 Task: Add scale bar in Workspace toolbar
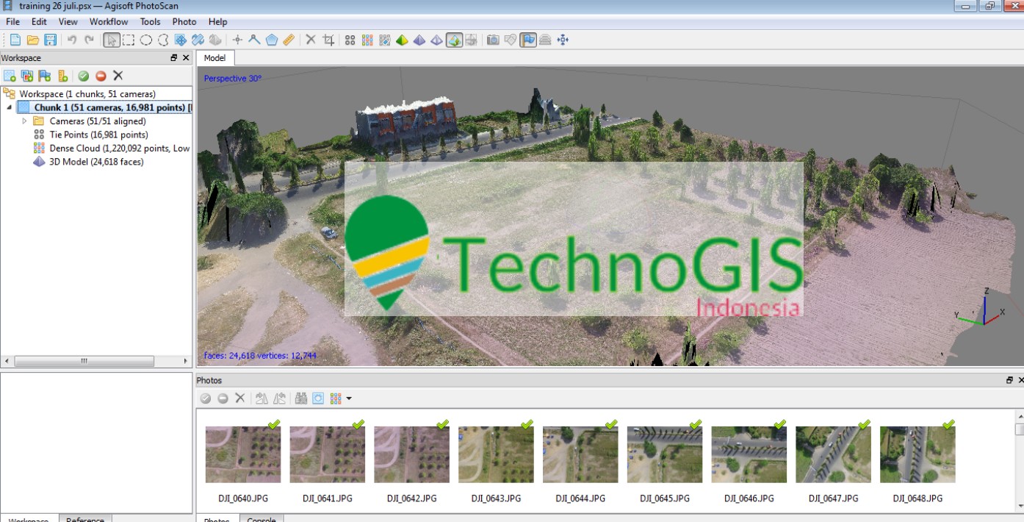[62, 76]
